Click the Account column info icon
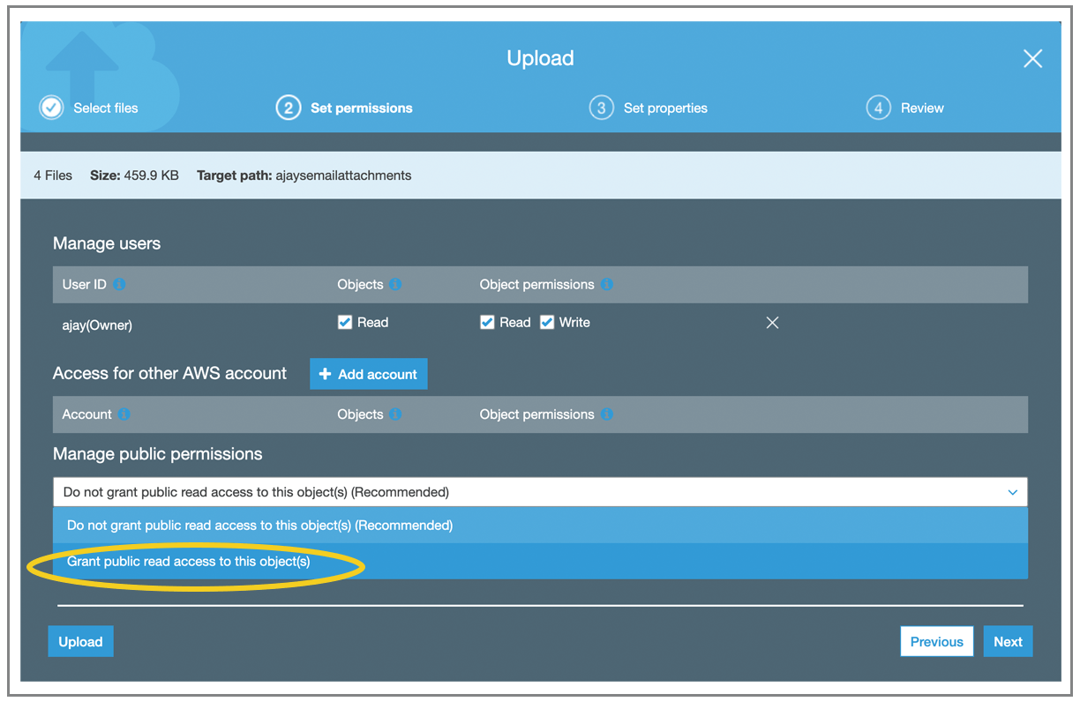The image size is (1080, 709). 124,414
